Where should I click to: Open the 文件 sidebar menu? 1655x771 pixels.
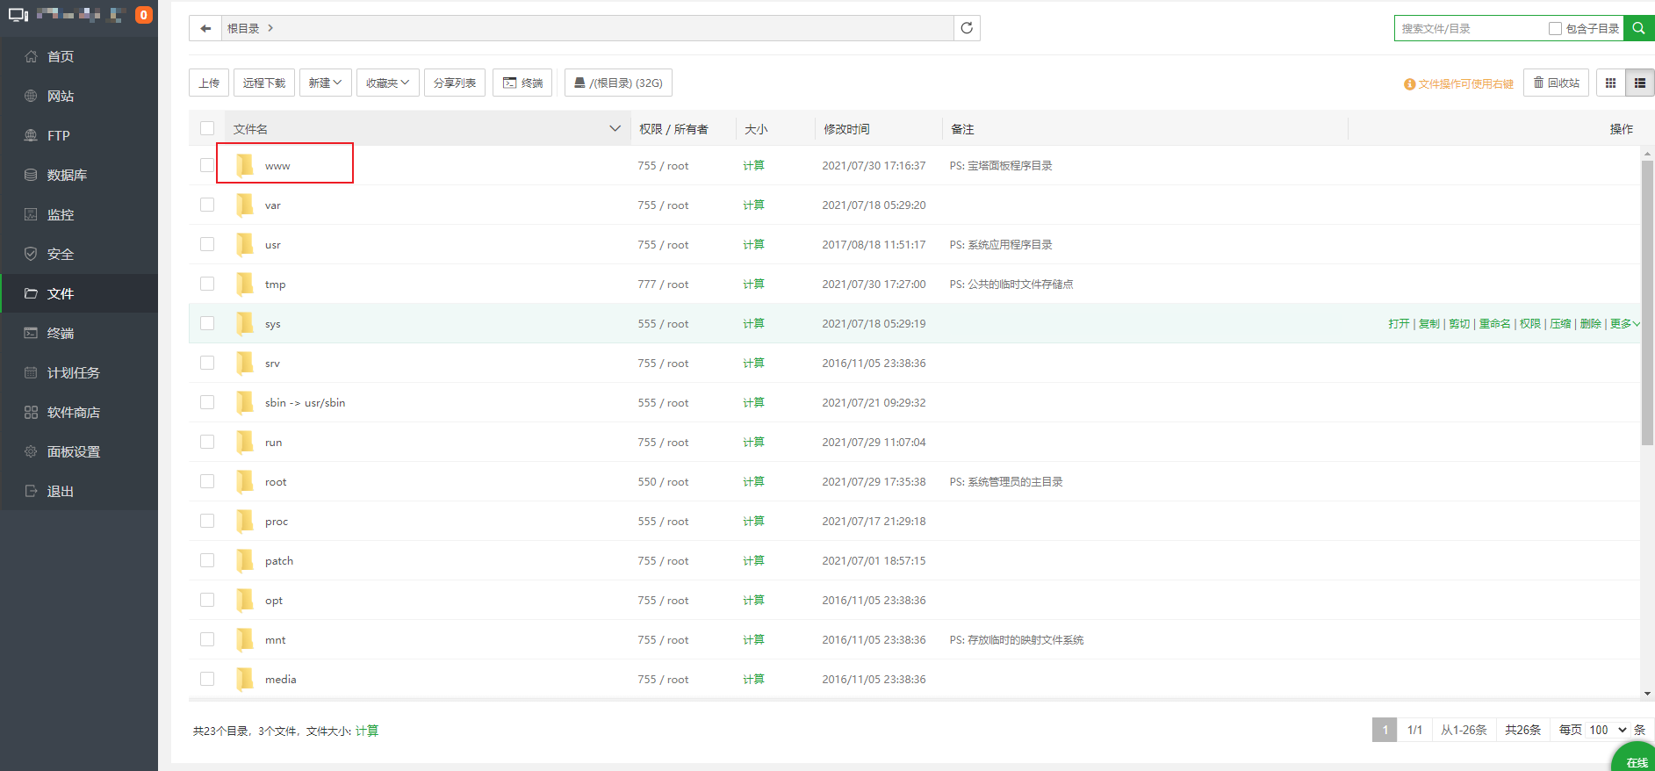[x=79, y=293]
